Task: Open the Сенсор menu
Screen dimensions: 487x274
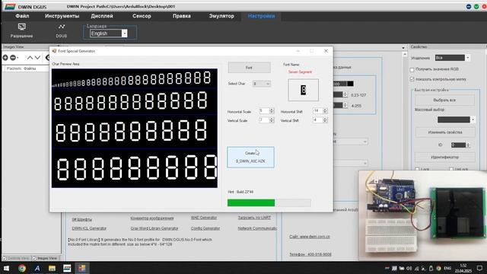Action: pyautogui.click(x=142, y=16)
